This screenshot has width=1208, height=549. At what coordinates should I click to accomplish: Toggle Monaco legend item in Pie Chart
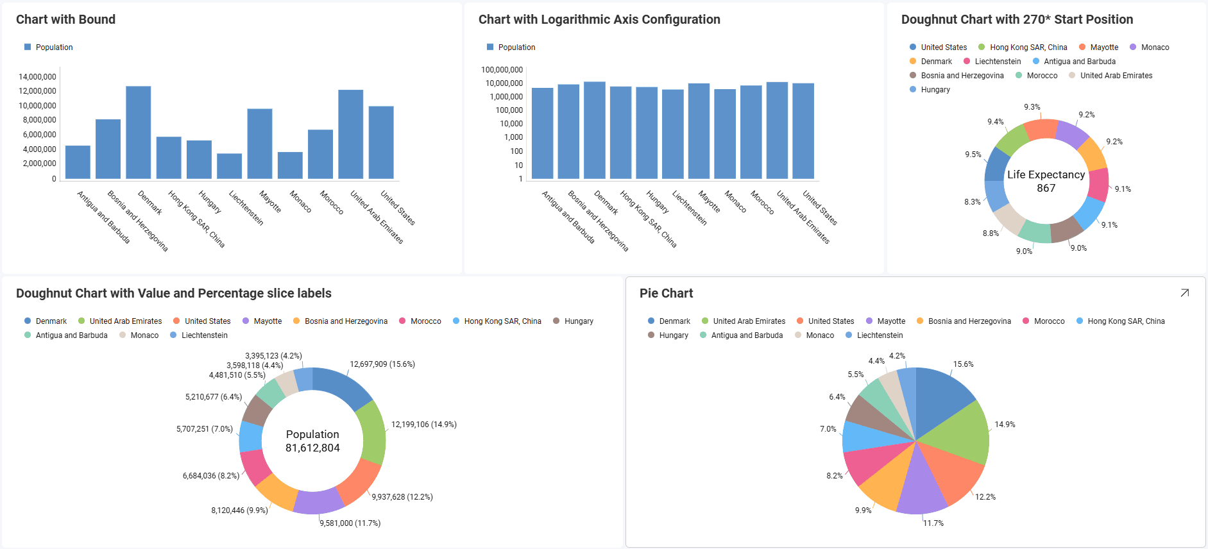pos(814,335)
